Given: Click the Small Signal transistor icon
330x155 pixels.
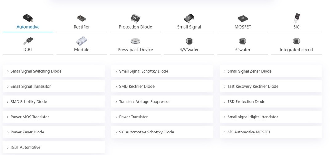Looking at the screenshot, I should [x=189, y=18].
